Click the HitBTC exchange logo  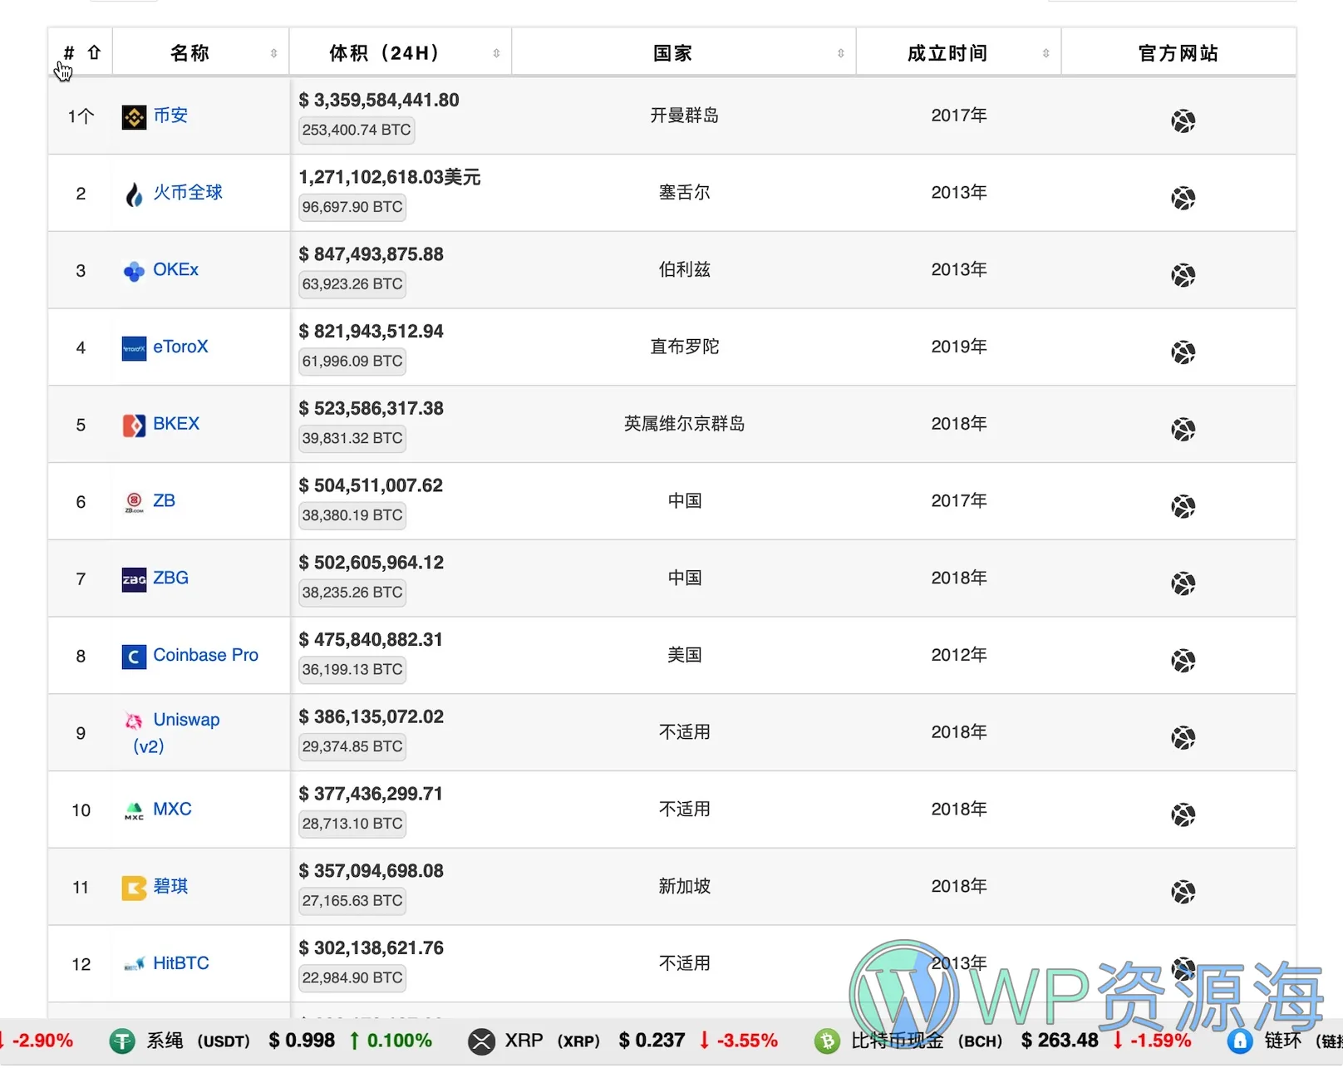(134, 963)
